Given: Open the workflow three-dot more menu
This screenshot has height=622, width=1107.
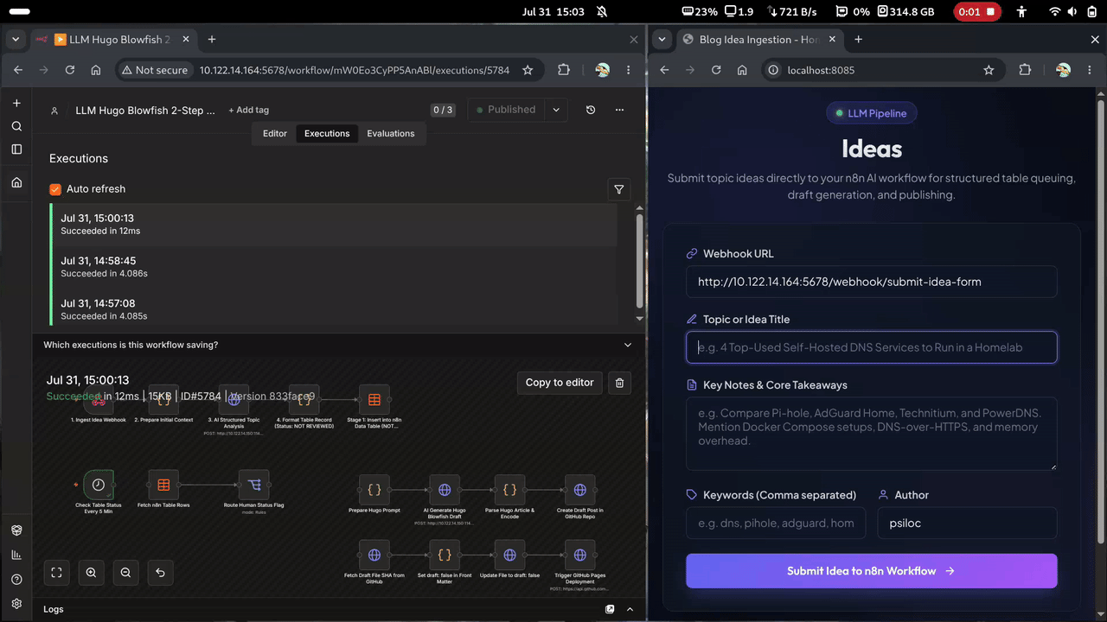Looking at the screenshot, I should tap(619, 110).
